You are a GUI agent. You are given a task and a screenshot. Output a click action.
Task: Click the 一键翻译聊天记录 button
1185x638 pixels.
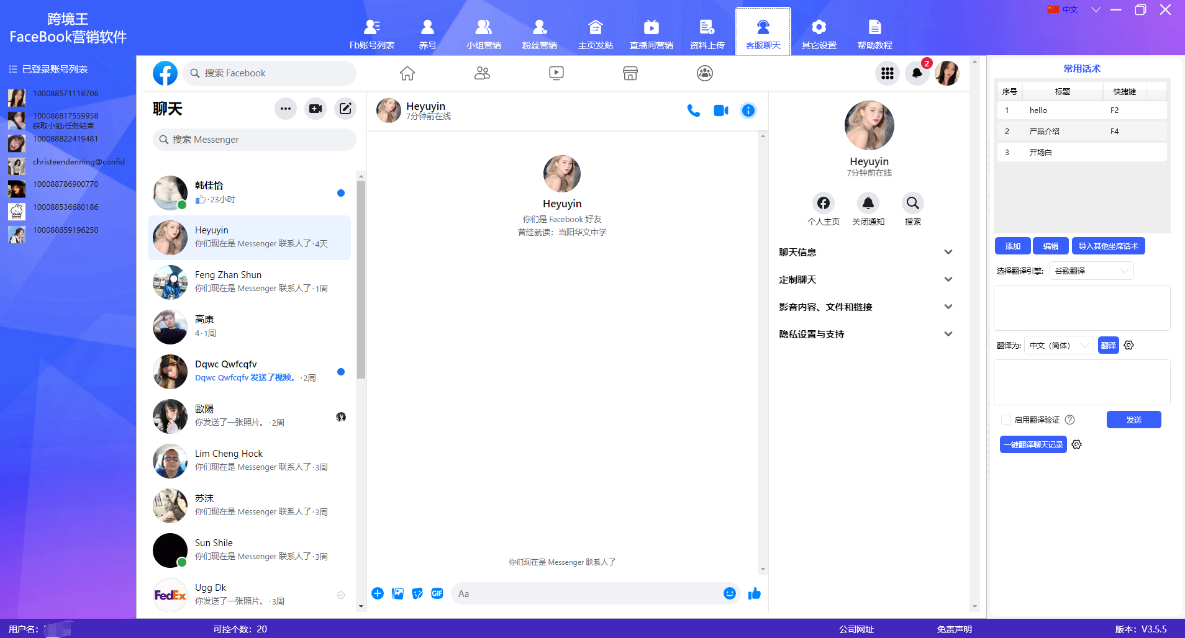1033,444
